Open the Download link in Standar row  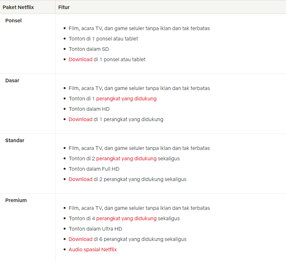pyautogui.click(x=80, y=179)
